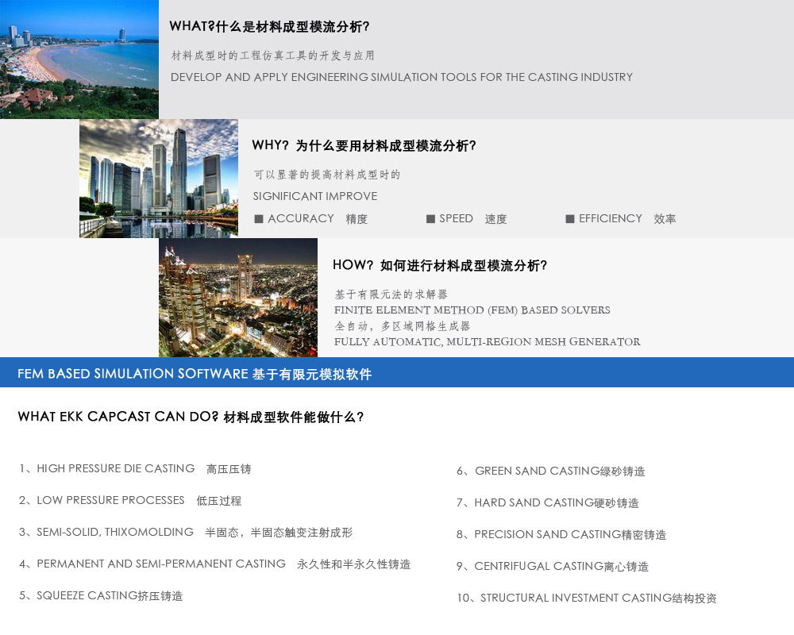Click 'FULLY AUTOMATIC, MULTI-REGION MESH GENERATOR'
This screenshot has height=635, width=794.
click(488, 342)
